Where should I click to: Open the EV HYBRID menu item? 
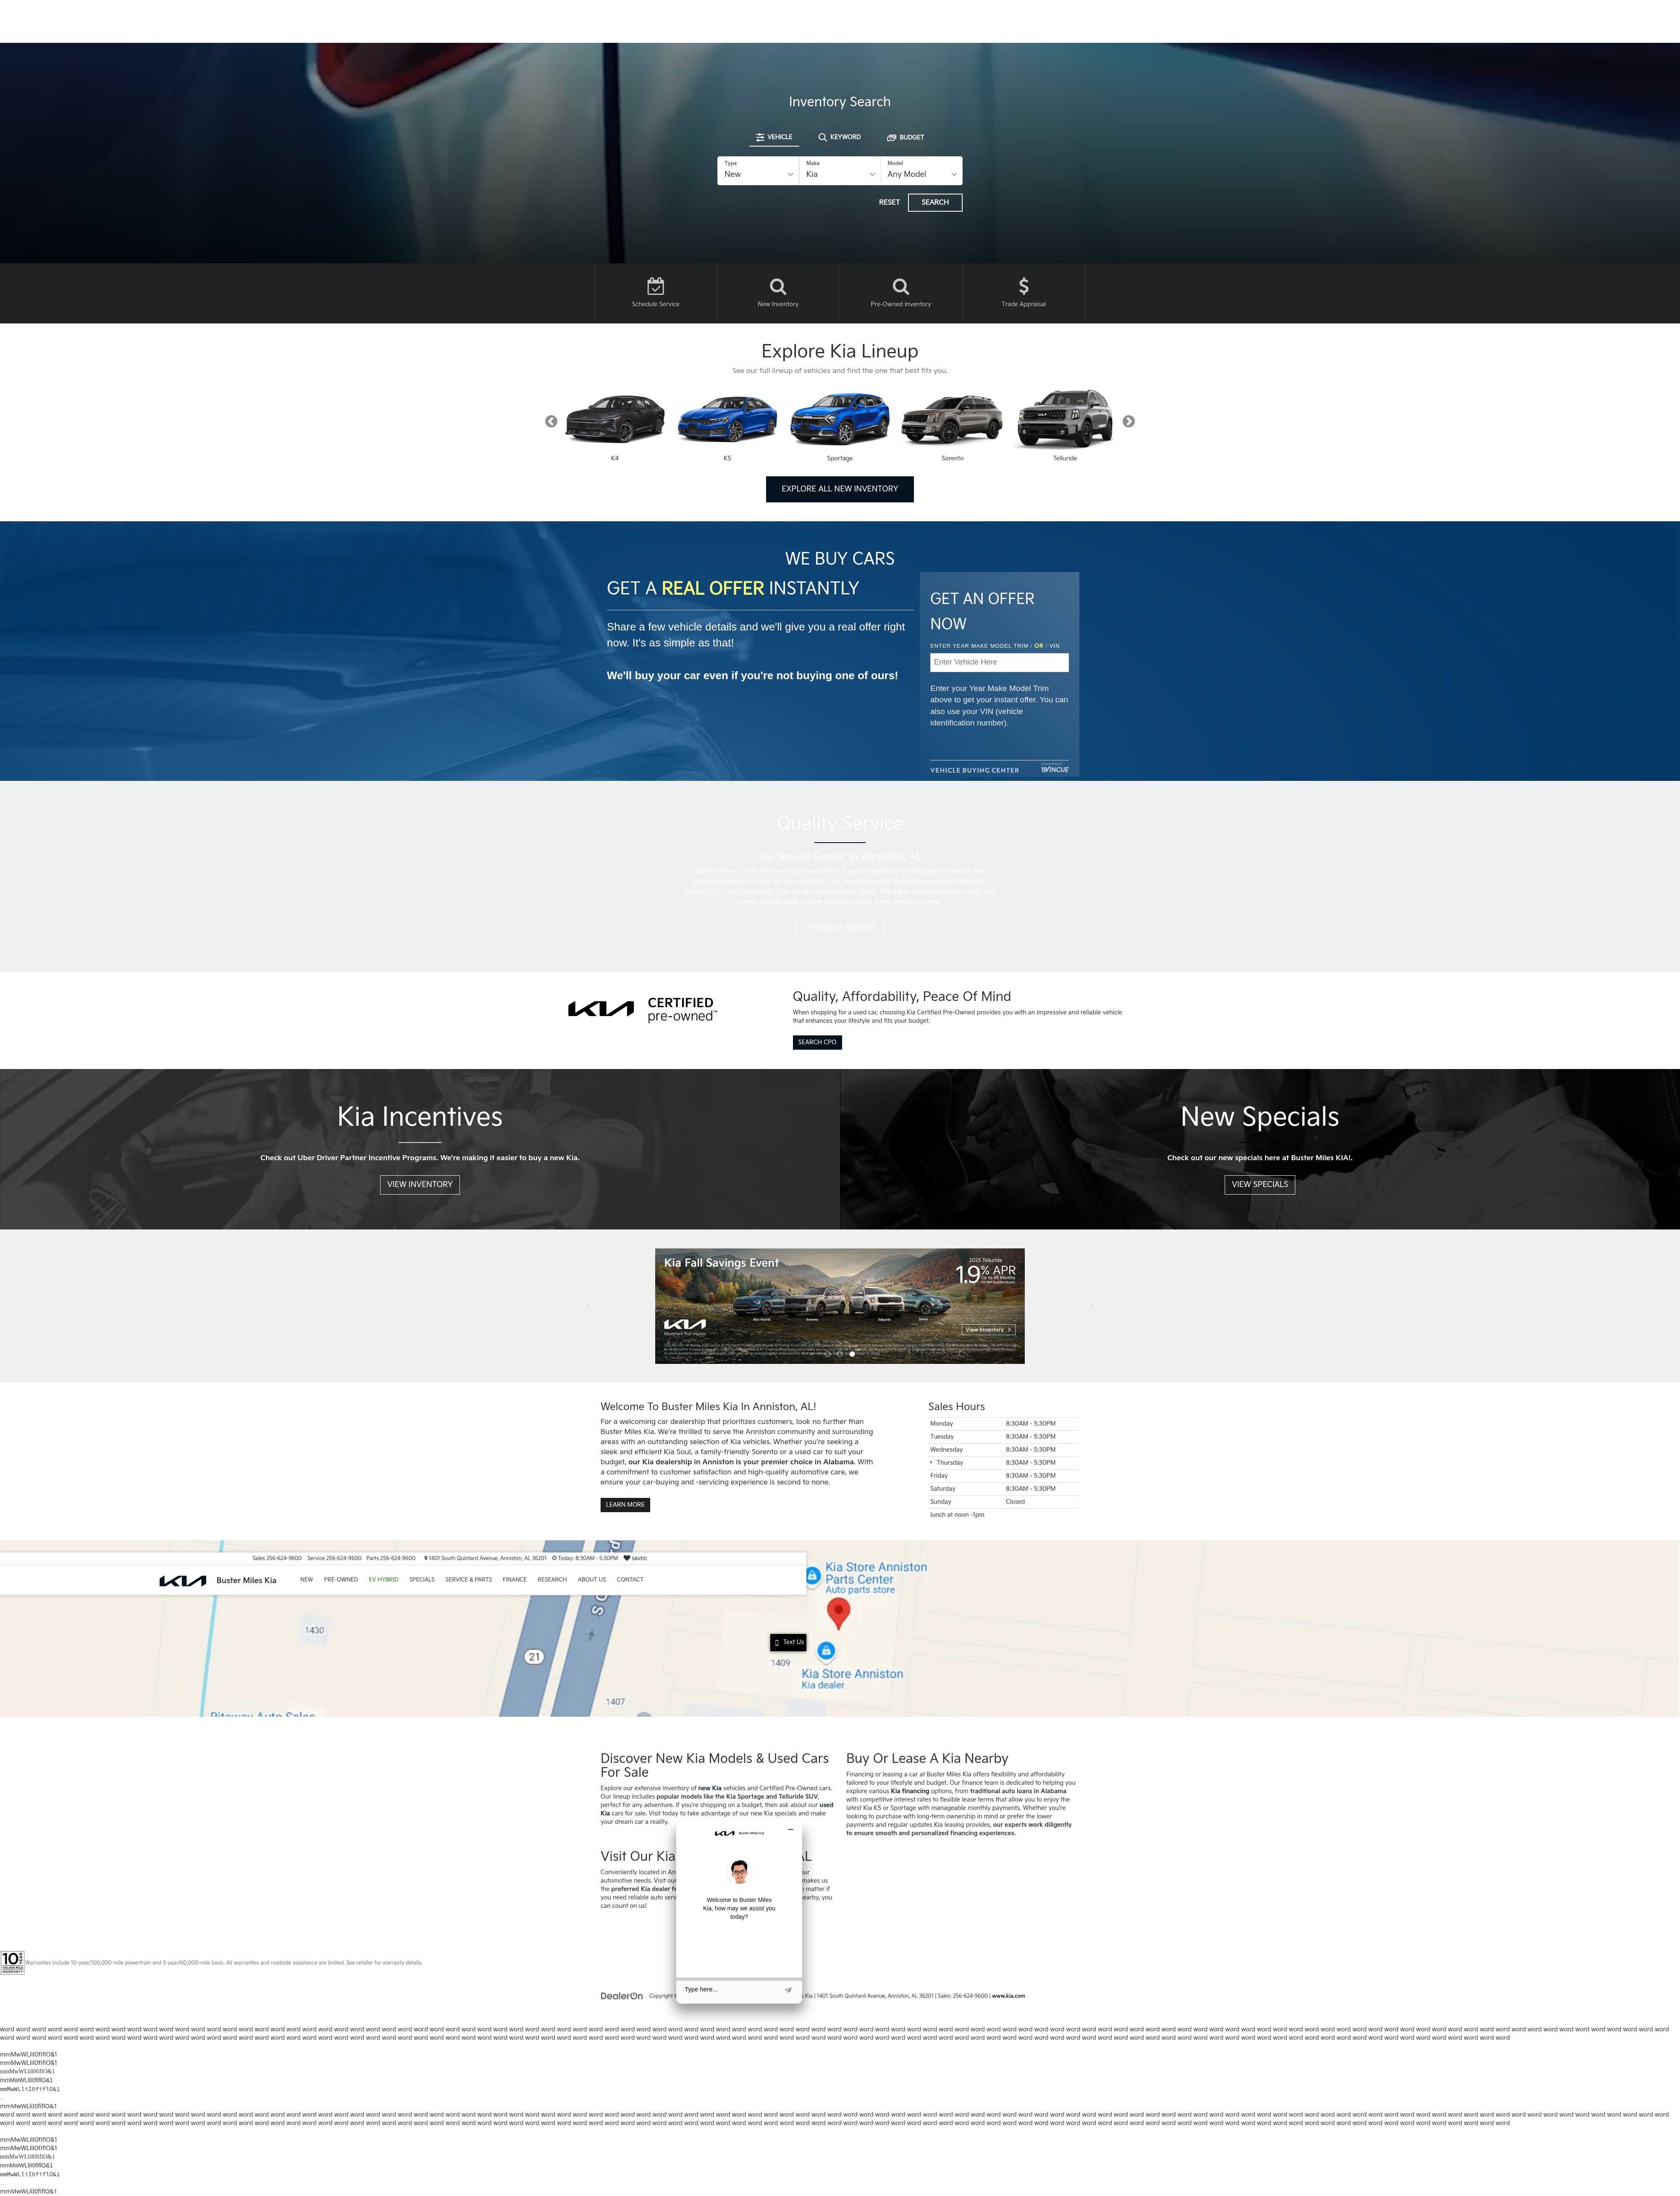click(x=383, y=1580)
